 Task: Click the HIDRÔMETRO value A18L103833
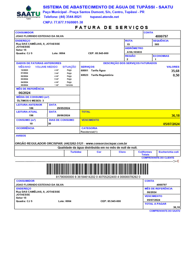[x=134, y=52]
